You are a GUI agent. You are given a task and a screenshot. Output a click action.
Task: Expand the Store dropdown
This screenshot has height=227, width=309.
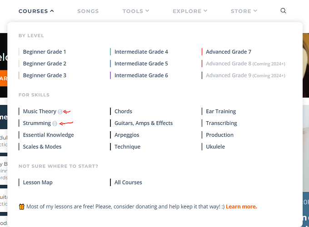point(244,11)
